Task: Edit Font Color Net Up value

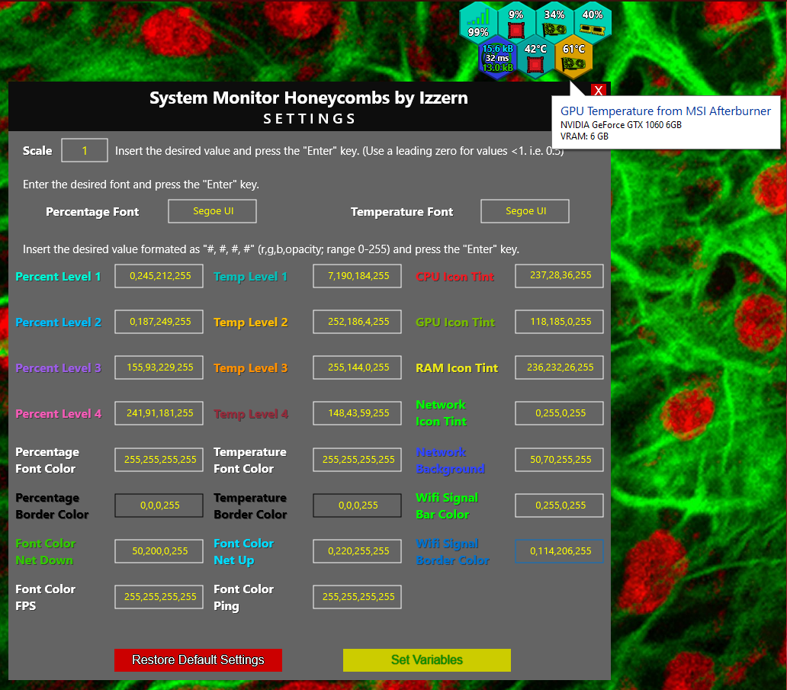Action: point(358,551)
